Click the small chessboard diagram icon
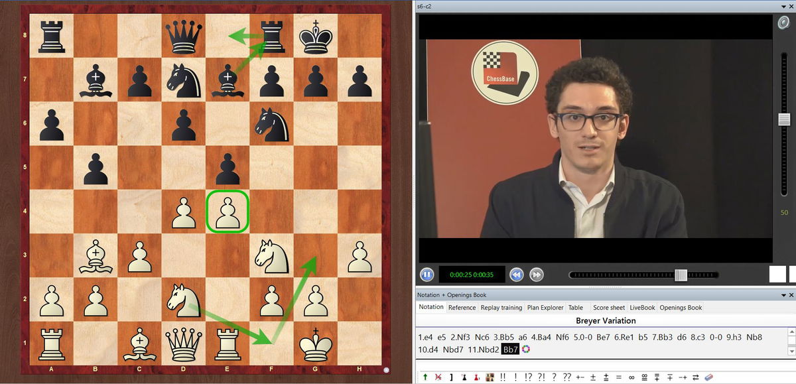Screen dimensions: 796x384 (489, 377)
